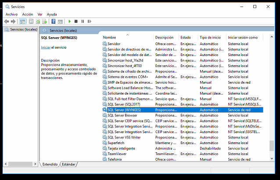The image size is (280, 180).
Task: Select the SQL Server Browser service row
Action: 122,116
